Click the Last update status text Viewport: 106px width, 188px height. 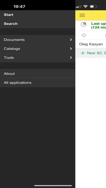click(x=98, y=25)
